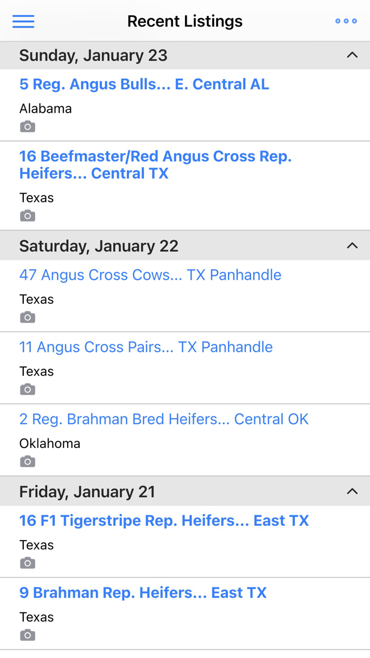This screenshot has height=658, width=370.
Task: Open the three-dot overflow options
Action: coord(346,21)
